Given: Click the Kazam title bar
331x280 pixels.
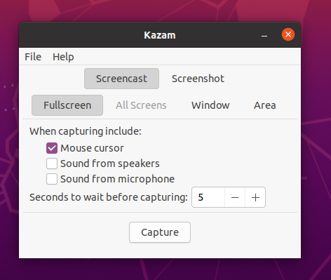Looking at the screenshot, I should click(160, 35).
